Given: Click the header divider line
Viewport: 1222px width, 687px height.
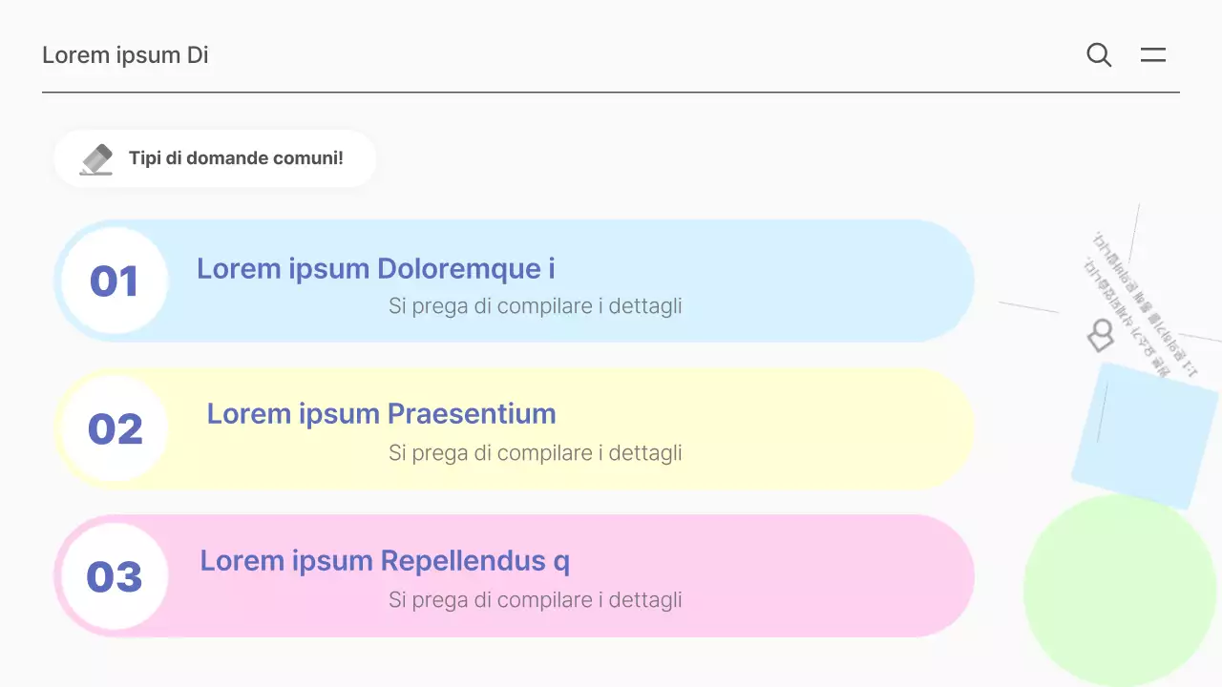Looking at the screenshot, I should (611, 93).
